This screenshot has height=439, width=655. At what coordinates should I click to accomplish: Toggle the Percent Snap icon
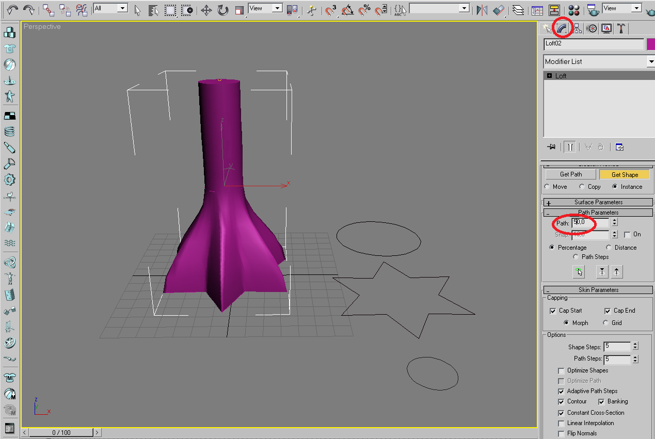click(364, 10)
